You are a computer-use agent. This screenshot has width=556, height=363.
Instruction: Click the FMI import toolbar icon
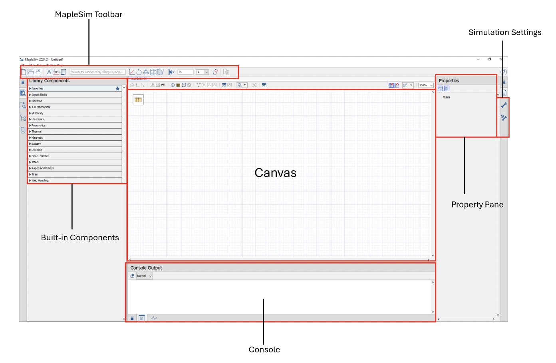point(56,72)
